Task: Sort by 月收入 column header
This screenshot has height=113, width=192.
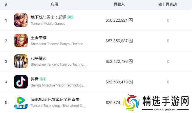Action: 119,5
